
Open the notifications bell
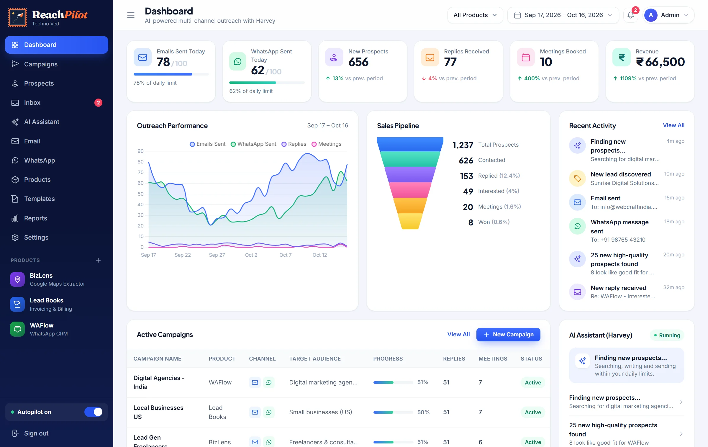(630, 15)
